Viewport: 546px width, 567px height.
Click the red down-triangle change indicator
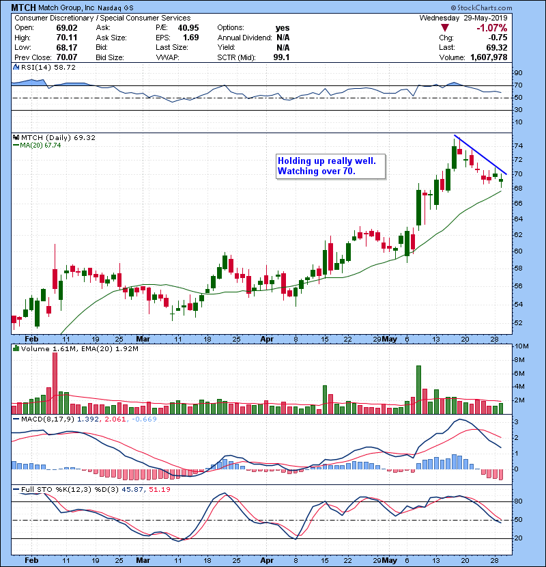(x=445, y=28)
